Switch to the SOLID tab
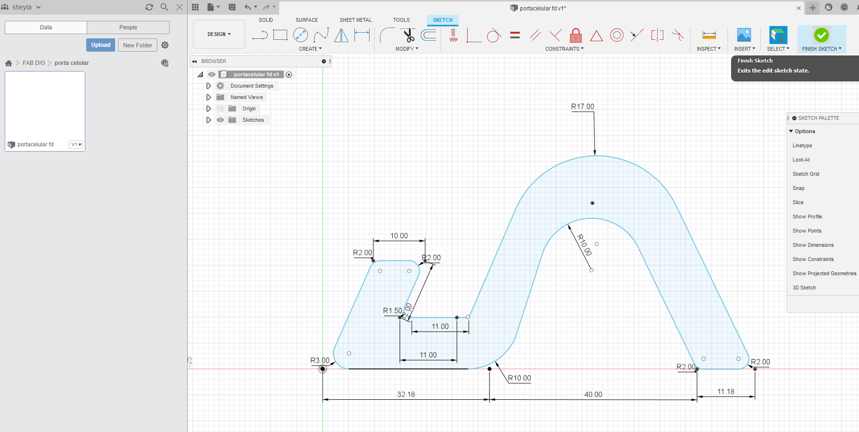The image size is (859, 432). tap(266, 20)
